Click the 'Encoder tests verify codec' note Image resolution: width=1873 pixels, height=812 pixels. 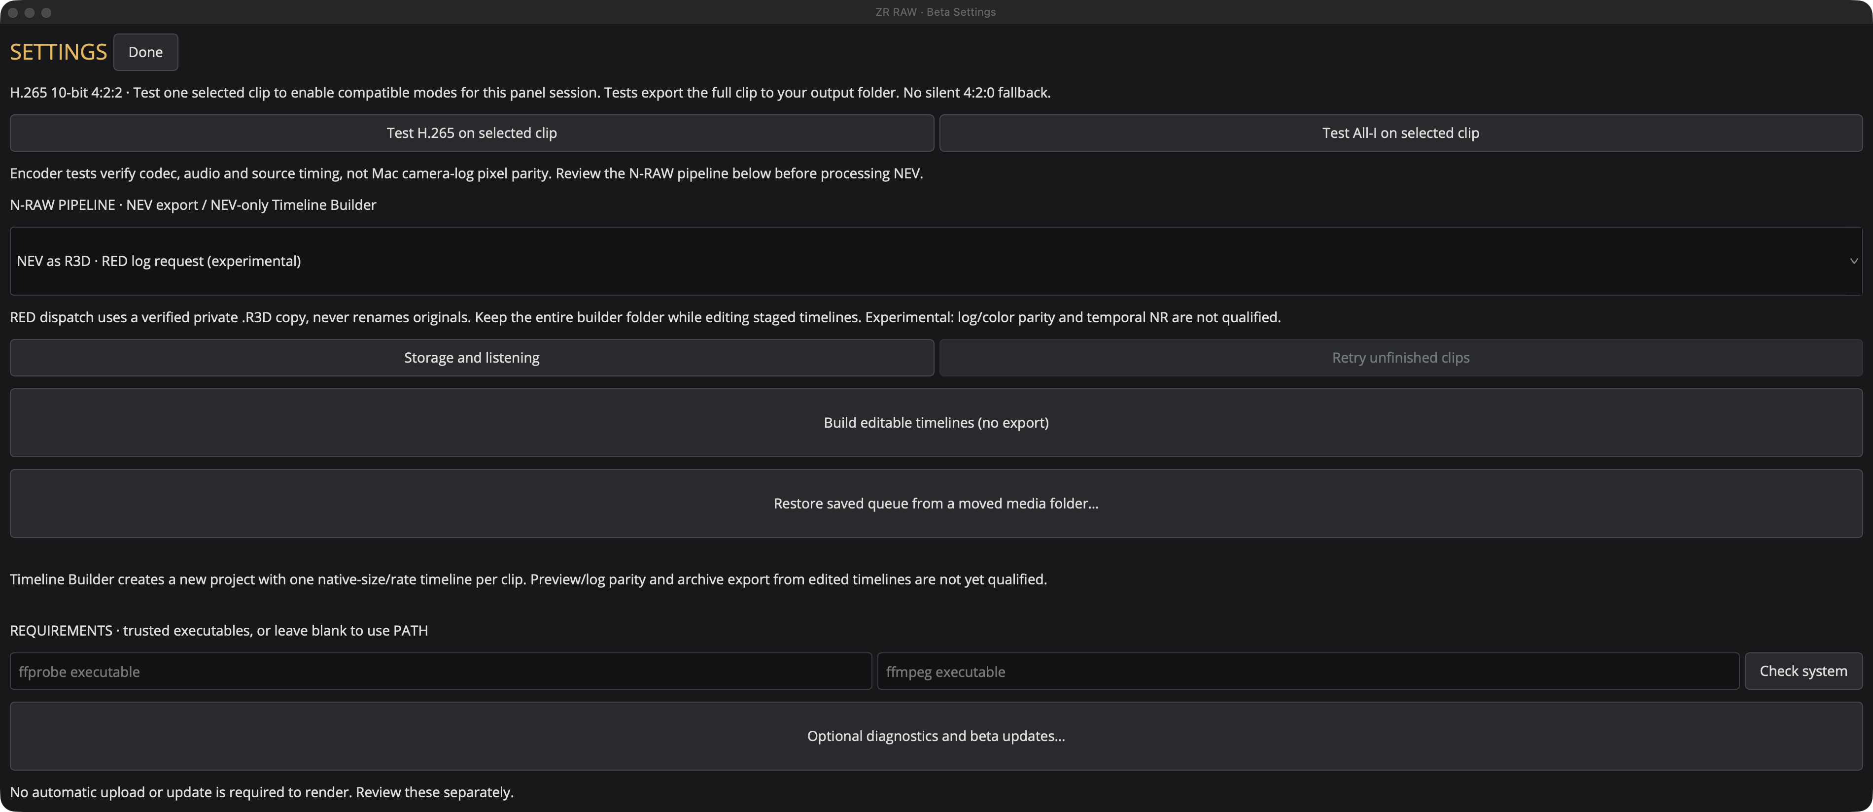(466, 173)
